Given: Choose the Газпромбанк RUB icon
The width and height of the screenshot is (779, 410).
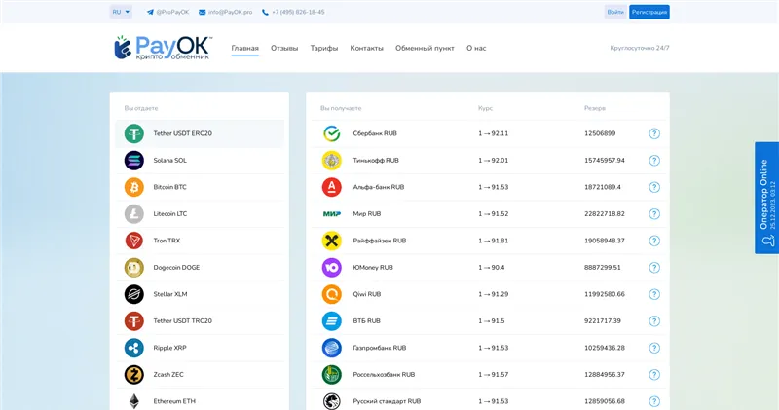Looking at the screenshot, I should tap(332, 348).
